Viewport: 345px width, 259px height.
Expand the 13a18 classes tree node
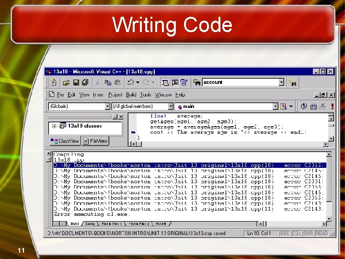click(x=54, y=126)
